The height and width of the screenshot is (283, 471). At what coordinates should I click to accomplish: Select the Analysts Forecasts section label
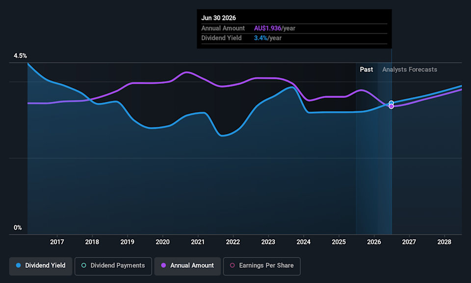pos(409,70)
